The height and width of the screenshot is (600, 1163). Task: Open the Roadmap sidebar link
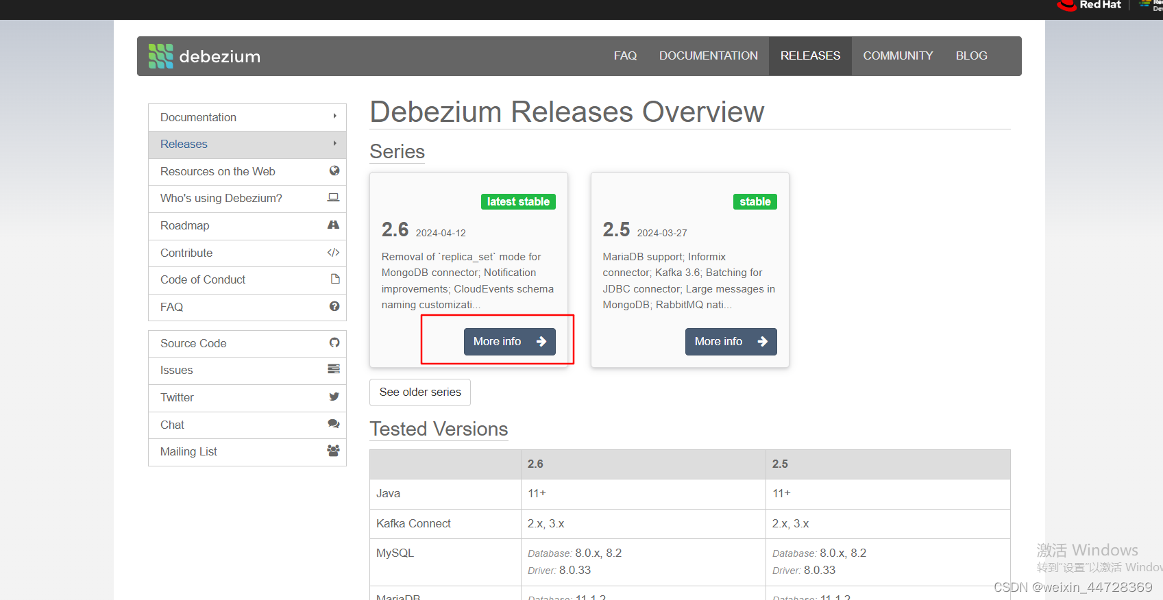247,226
